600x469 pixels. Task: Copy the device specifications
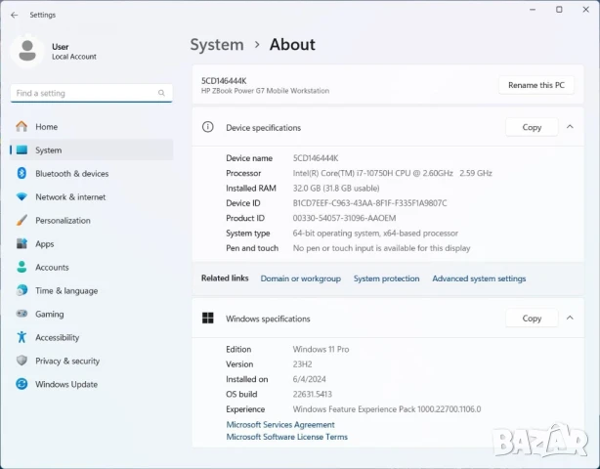(532, 127)
